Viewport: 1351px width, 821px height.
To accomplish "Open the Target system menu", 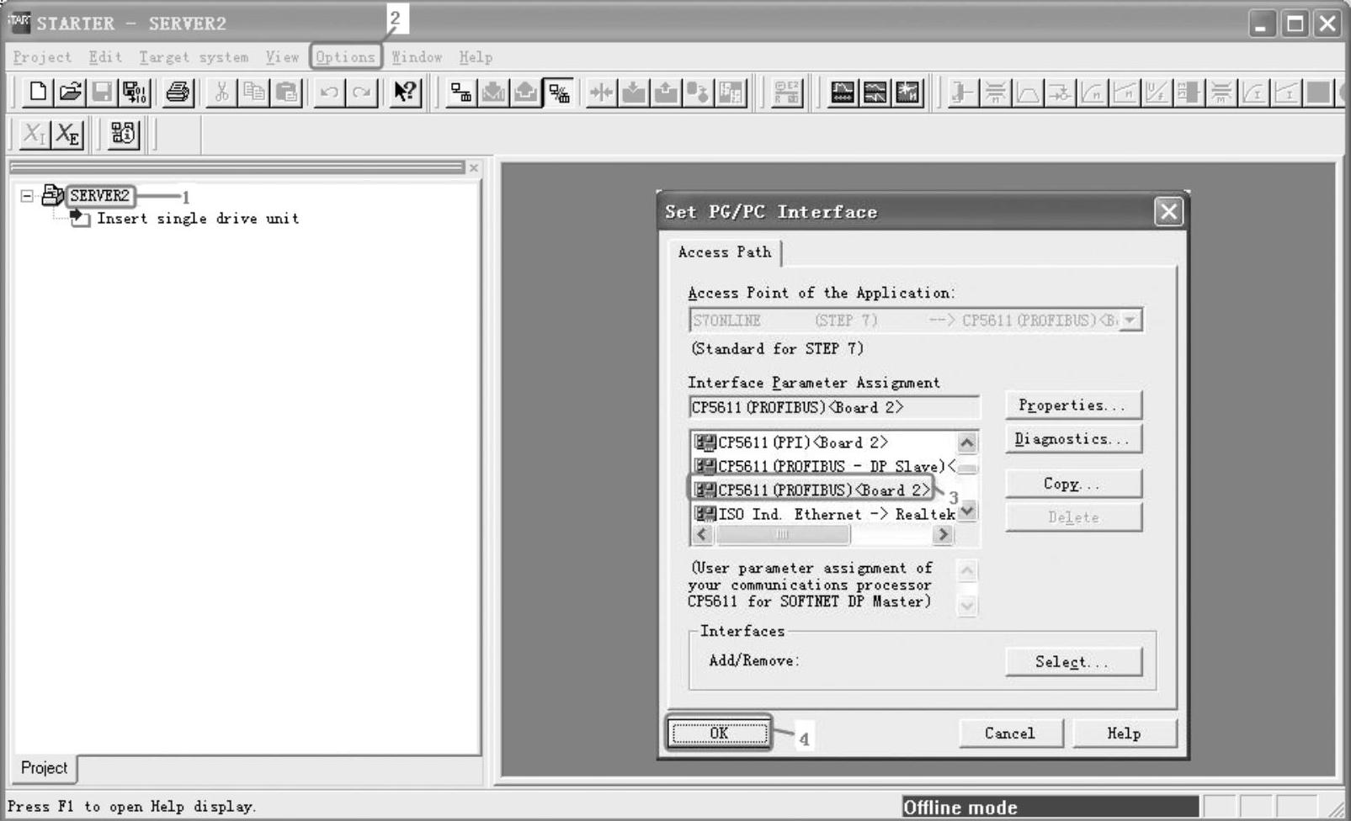I will pyautogui.click(x=194, y=57).
